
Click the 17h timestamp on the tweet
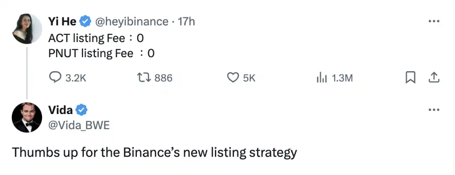[x=187, y=21]
